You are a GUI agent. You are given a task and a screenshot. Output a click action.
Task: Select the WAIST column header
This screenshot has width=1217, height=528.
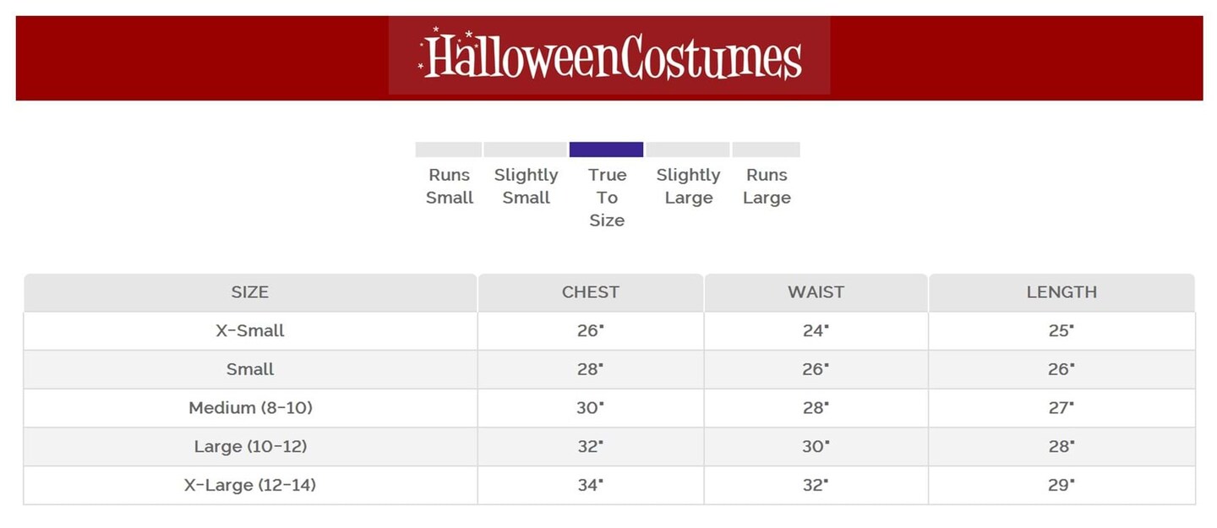(x=816, y=292)
